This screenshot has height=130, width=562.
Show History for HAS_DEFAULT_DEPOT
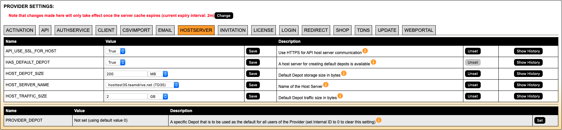528,62
